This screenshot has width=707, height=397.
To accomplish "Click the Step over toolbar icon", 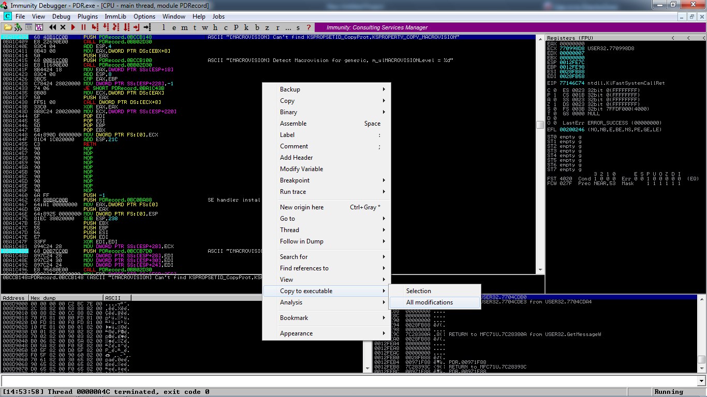I will [x=105, y=27].
